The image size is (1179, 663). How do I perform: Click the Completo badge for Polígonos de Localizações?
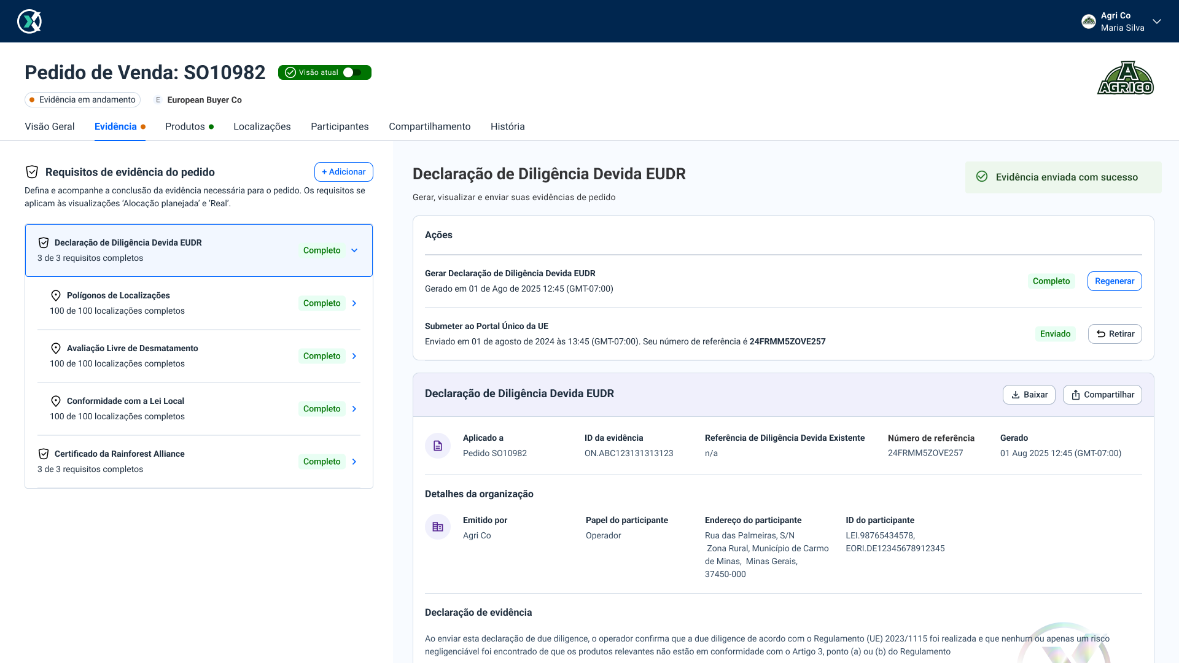click(x=322, y=303)
